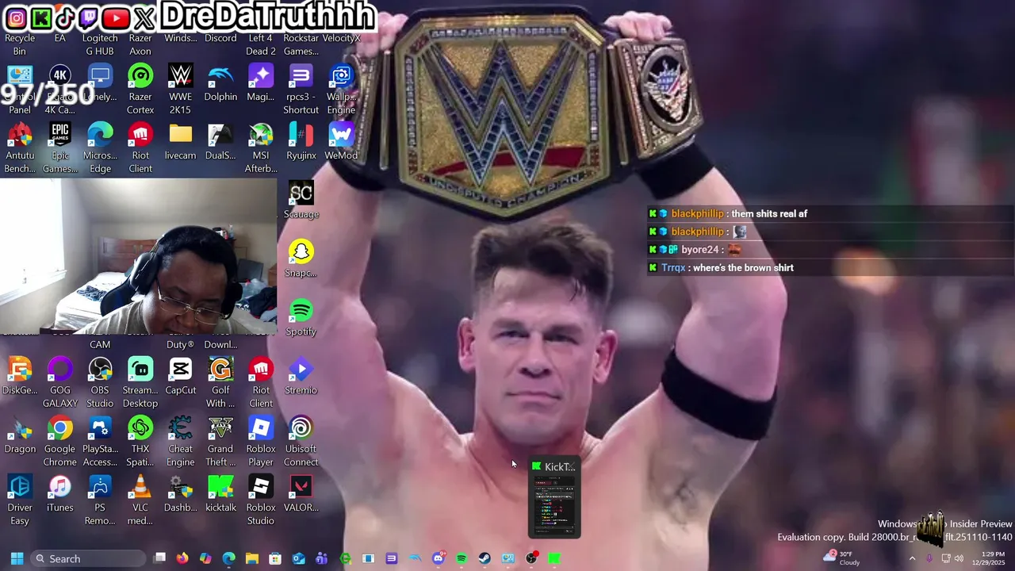Viewport: 1015px width, 571px height.
Task: Switch to OBS on the taskbar
Action: [531, 558]
